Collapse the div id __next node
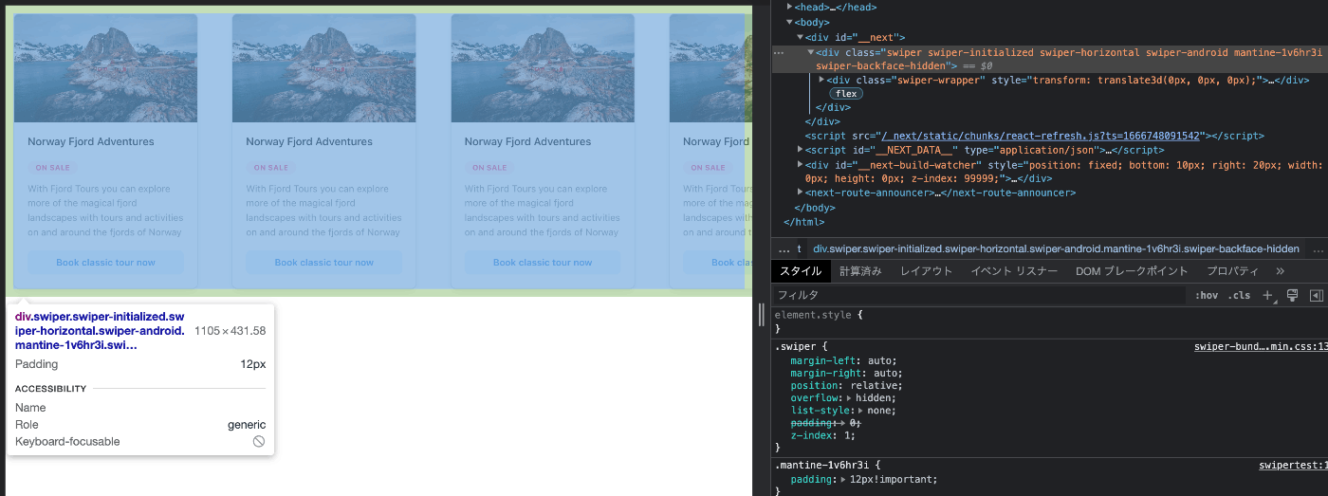This screenshot has height=496, width=1328. [x=800, y=37]
